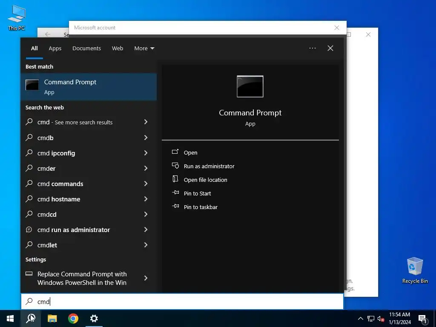Click Pin to Start
Image resolution: width=436 pixels, height=327 pixels.
[x=198, y=194]
